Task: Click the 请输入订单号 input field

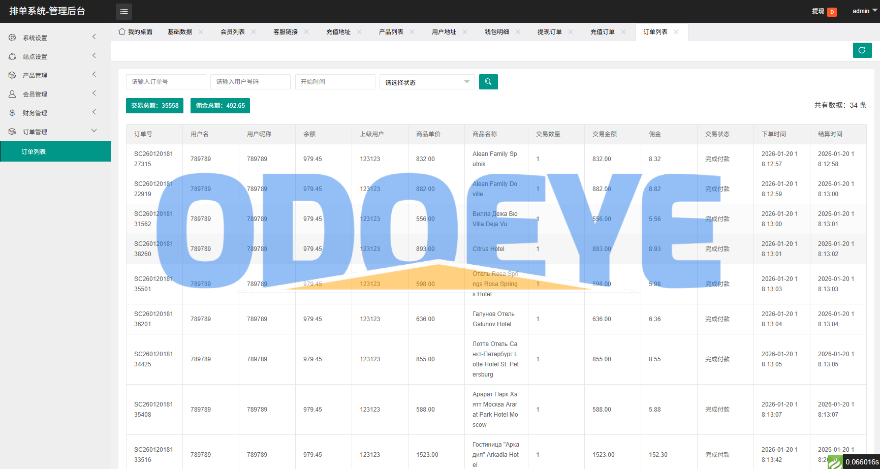Action: coord(166,82)
